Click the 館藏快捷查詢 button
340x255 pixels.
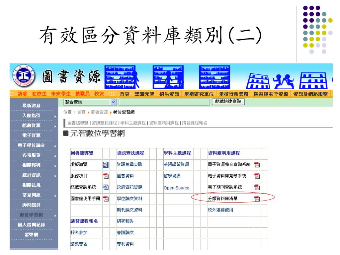point(228,102)
